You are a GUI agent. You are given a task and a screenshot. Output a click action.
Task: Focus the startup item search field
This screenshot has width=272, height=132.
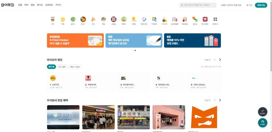(x=198, y=5)
